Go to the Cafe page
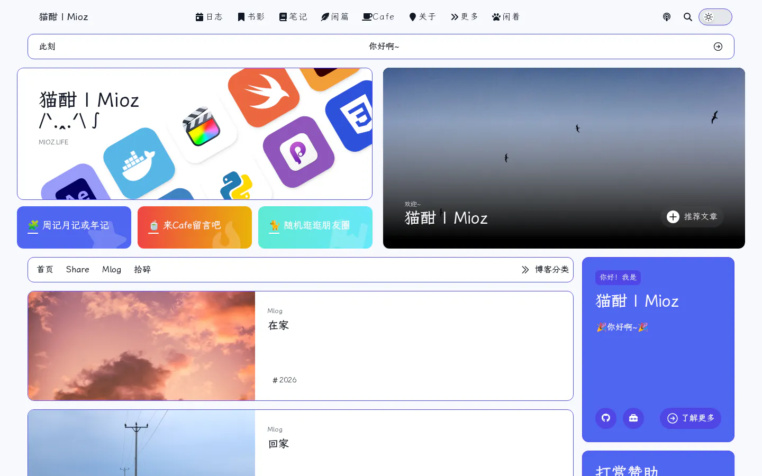The height and width of the screenshot is (476, 762). (x=378, y=17)
